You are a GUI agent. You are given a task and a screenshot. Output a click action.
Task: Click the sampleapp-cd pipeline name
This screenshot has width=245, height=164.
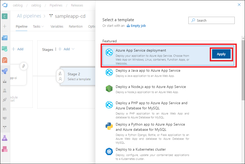pos(70,16)
